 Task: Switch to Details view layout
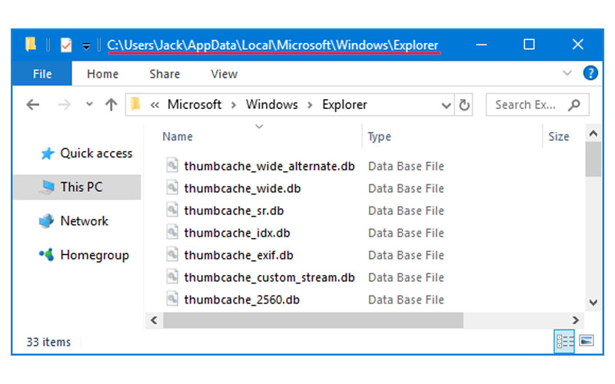click(564, 341)
